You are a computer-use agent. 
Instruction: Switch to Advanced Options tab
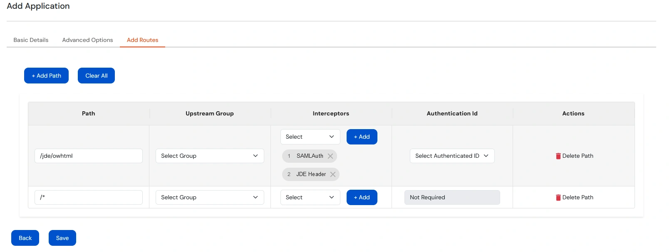click(x=87, y=40)
